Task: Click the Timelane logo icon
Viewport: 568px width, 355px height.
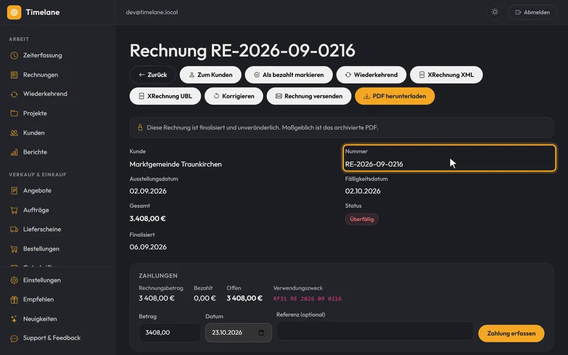Action: point(14,12)
